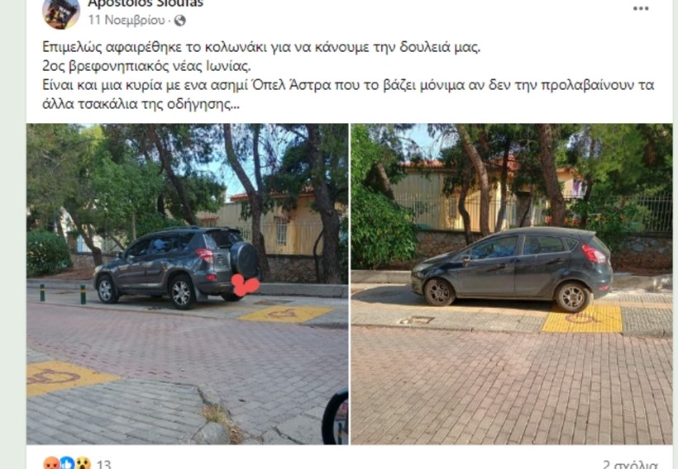Show who reacted via the 13 count
The height and width of the screenshot is (469, 678).
[x=104, y=465]
